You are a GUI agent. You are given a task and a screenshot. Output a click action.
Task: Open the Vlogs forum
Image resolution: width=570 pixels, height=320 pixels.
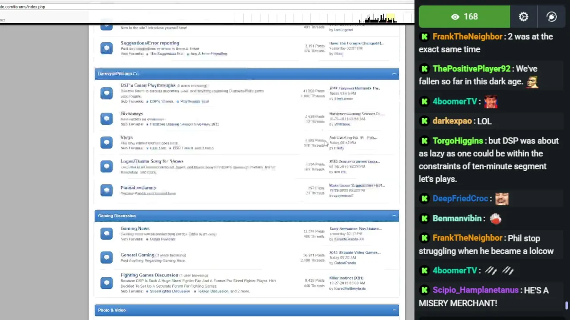126,138
